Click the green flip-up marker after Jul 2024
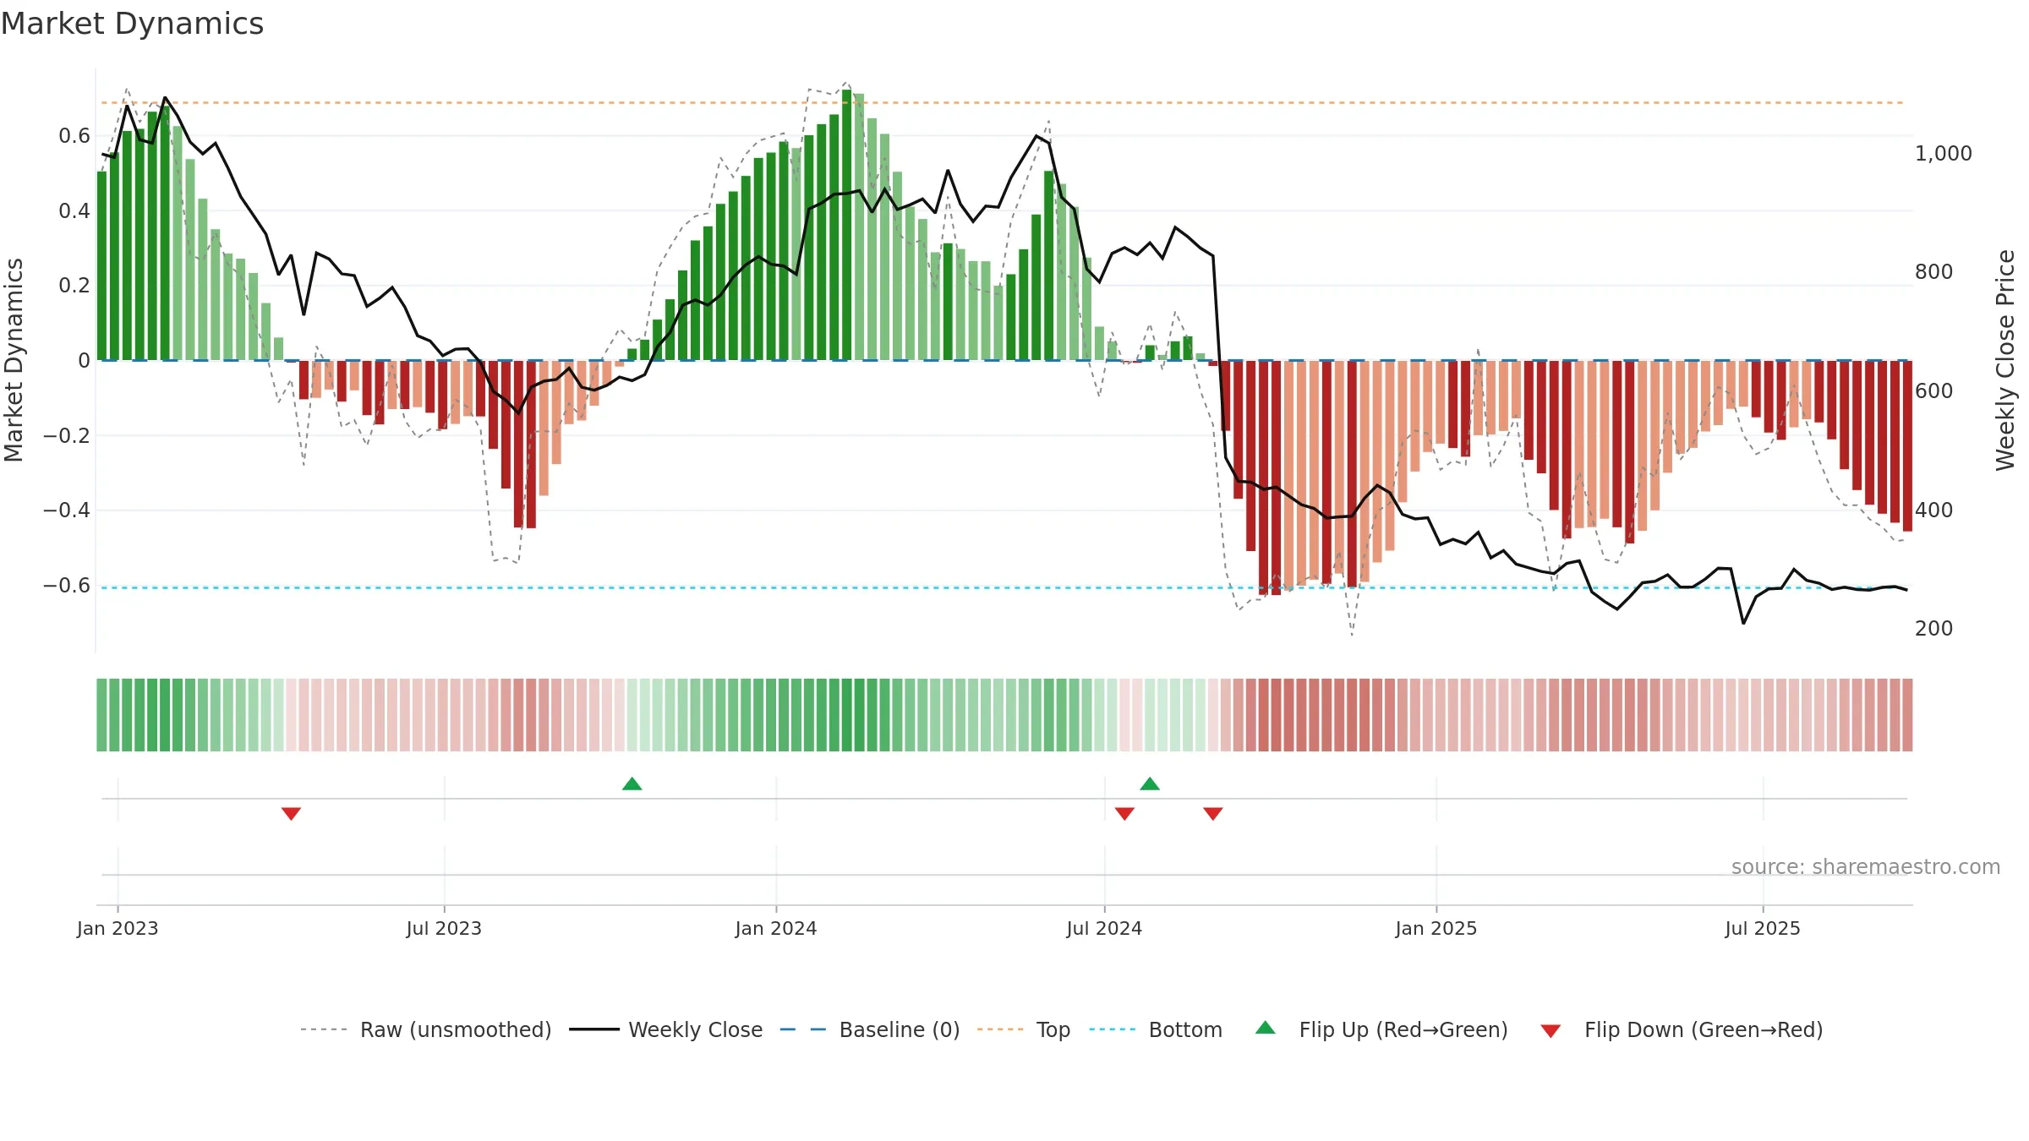Screen dimensions: 2029x1141 tap(1150, 783)
